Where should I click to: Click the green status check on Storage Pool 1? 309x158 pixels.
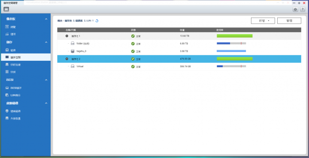[133, 36]
